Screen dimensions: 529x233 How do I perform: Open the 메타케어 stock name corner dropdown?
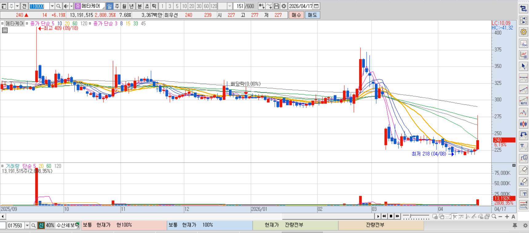pos(104,7)
